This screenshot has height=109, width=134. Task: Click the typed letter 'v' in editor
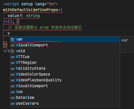(9, 33)
